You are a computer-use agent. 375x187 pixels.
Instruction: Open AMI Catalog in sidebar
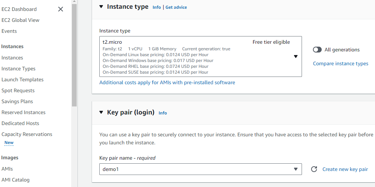pos(15,180)
